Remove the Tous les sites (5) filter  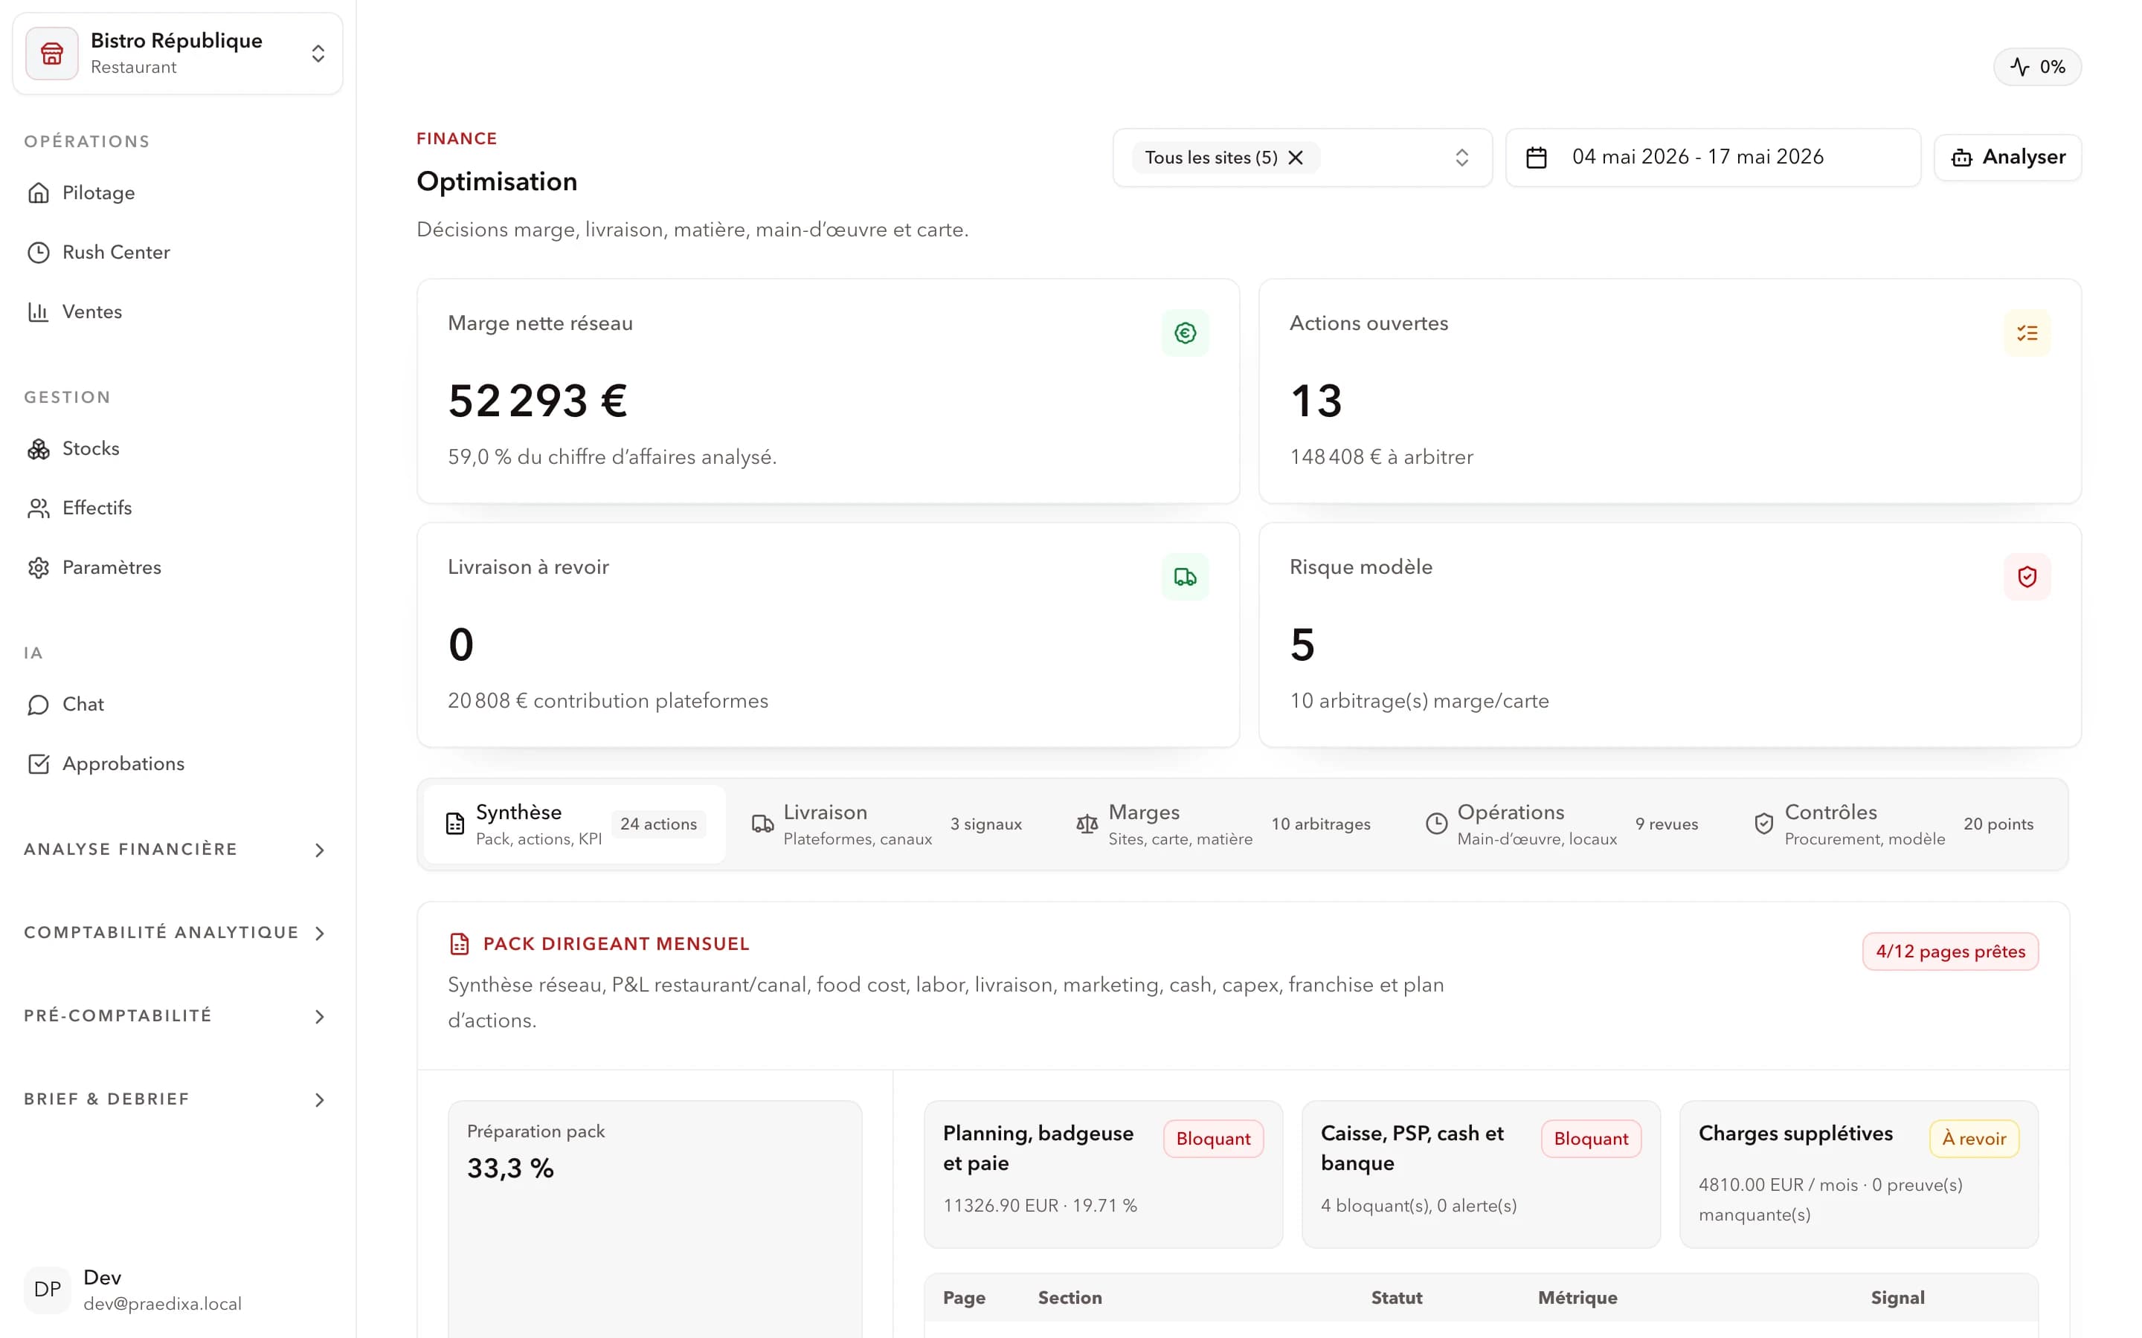click(x=1296, y=158)
